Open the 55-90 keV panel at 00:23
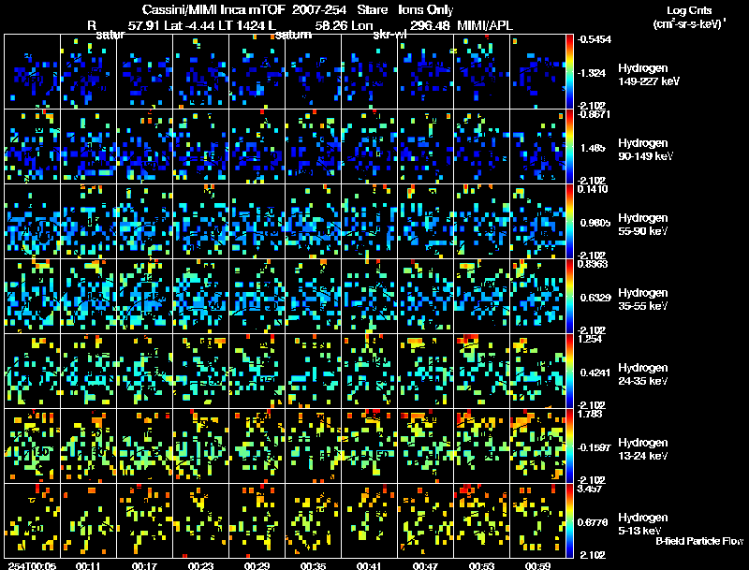The image size is (749, 570). click(200, 222)
